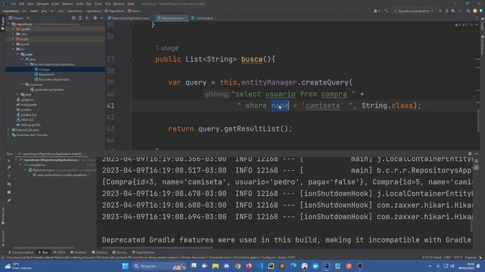Build project with hammer icon

(x=386, y=11)
